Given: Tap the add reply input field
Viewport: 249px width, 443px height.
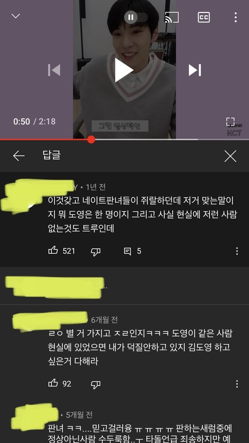Looking at the screenshot, I should pos(125,286).
